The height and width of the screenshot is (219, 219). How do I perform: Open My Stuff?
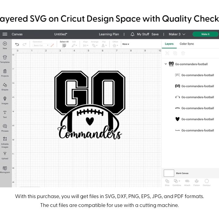tap(143, 34)
